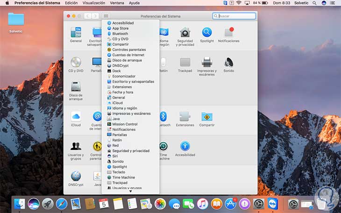Viewport: 341px width, 213px height.
Task: Open the Trackpad preference pane icon
Action: (185, 62)
